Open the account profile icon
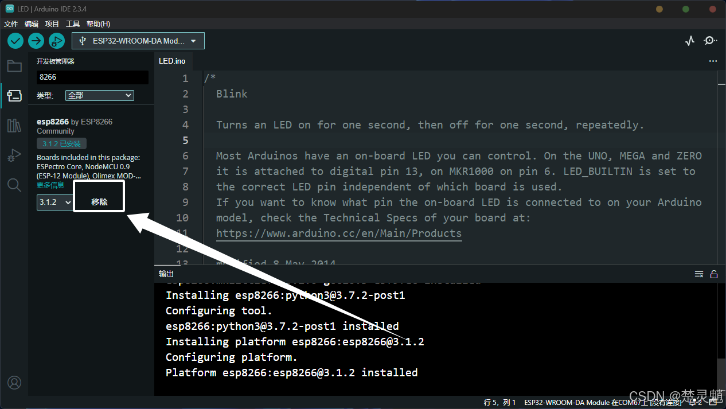Viewport: 726px width, 409px height. 14,383
